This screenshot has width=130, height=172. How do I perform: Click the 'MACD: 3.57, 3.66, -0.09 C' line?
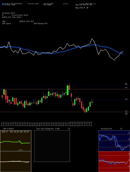point(12,17)
